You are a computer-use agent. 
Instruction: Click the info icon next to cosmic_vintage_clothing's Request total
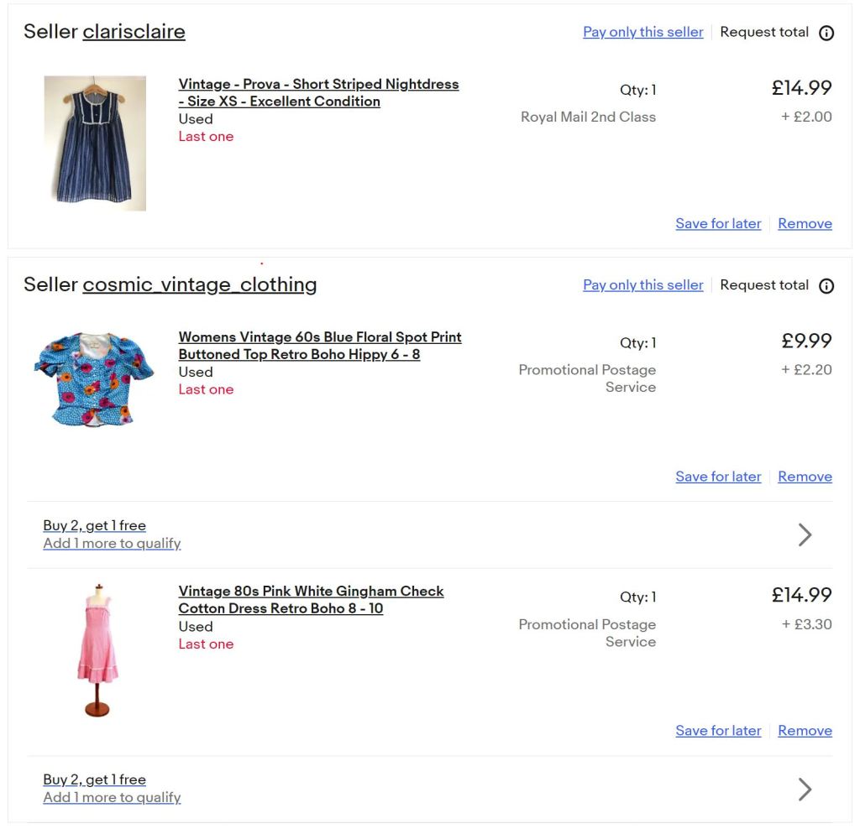[x=826, y=285]
